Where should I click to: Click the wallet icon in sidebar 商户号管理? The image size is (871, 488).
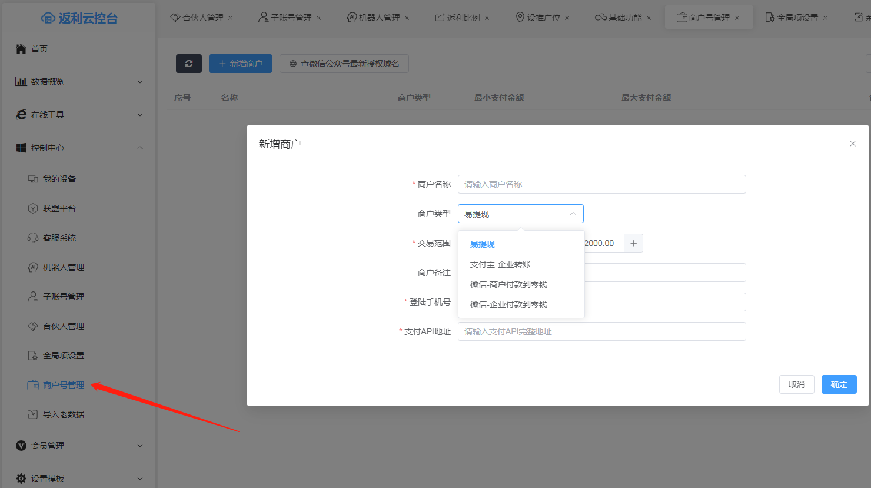pyautogui.click(x=33, y=385)
